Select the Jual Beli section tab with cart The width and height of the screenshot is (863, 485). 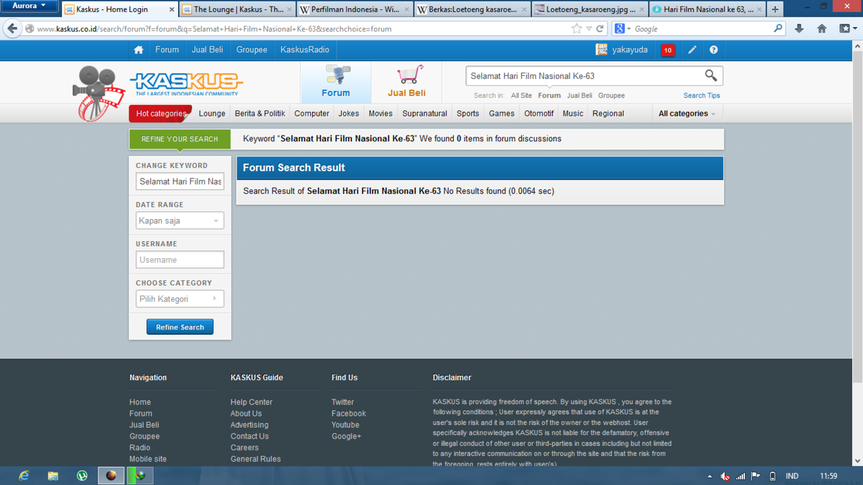tap(407, 82)
